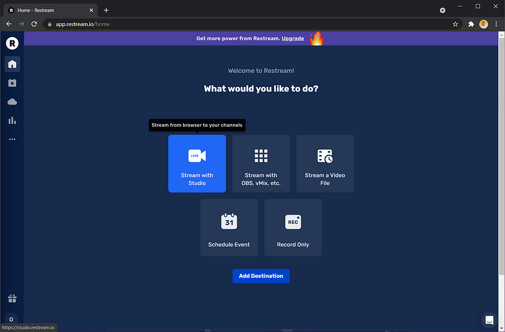Click the Add Destination button
This screenshot has width=505, height=332.
(261, 276)
